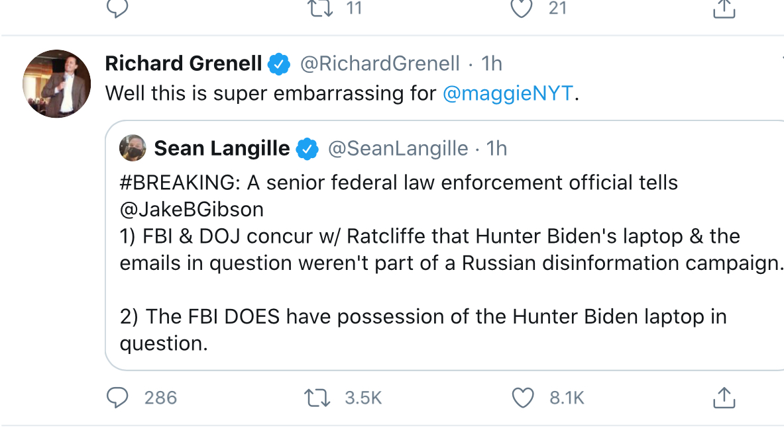Click the Sean Langille display name
This screenshot has width=784, height=436.
pyautogui.click(x=221, y=149)
